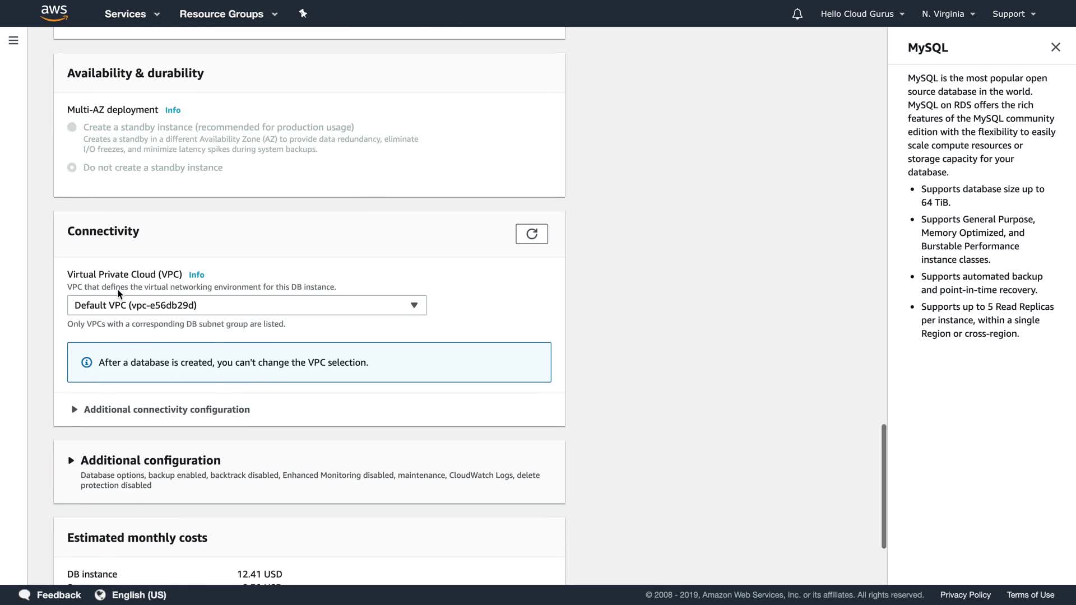The width and height of the screenshot is (1076, 605).
Task: Click the info icon in VPC notice
Action: pos(87,362)
